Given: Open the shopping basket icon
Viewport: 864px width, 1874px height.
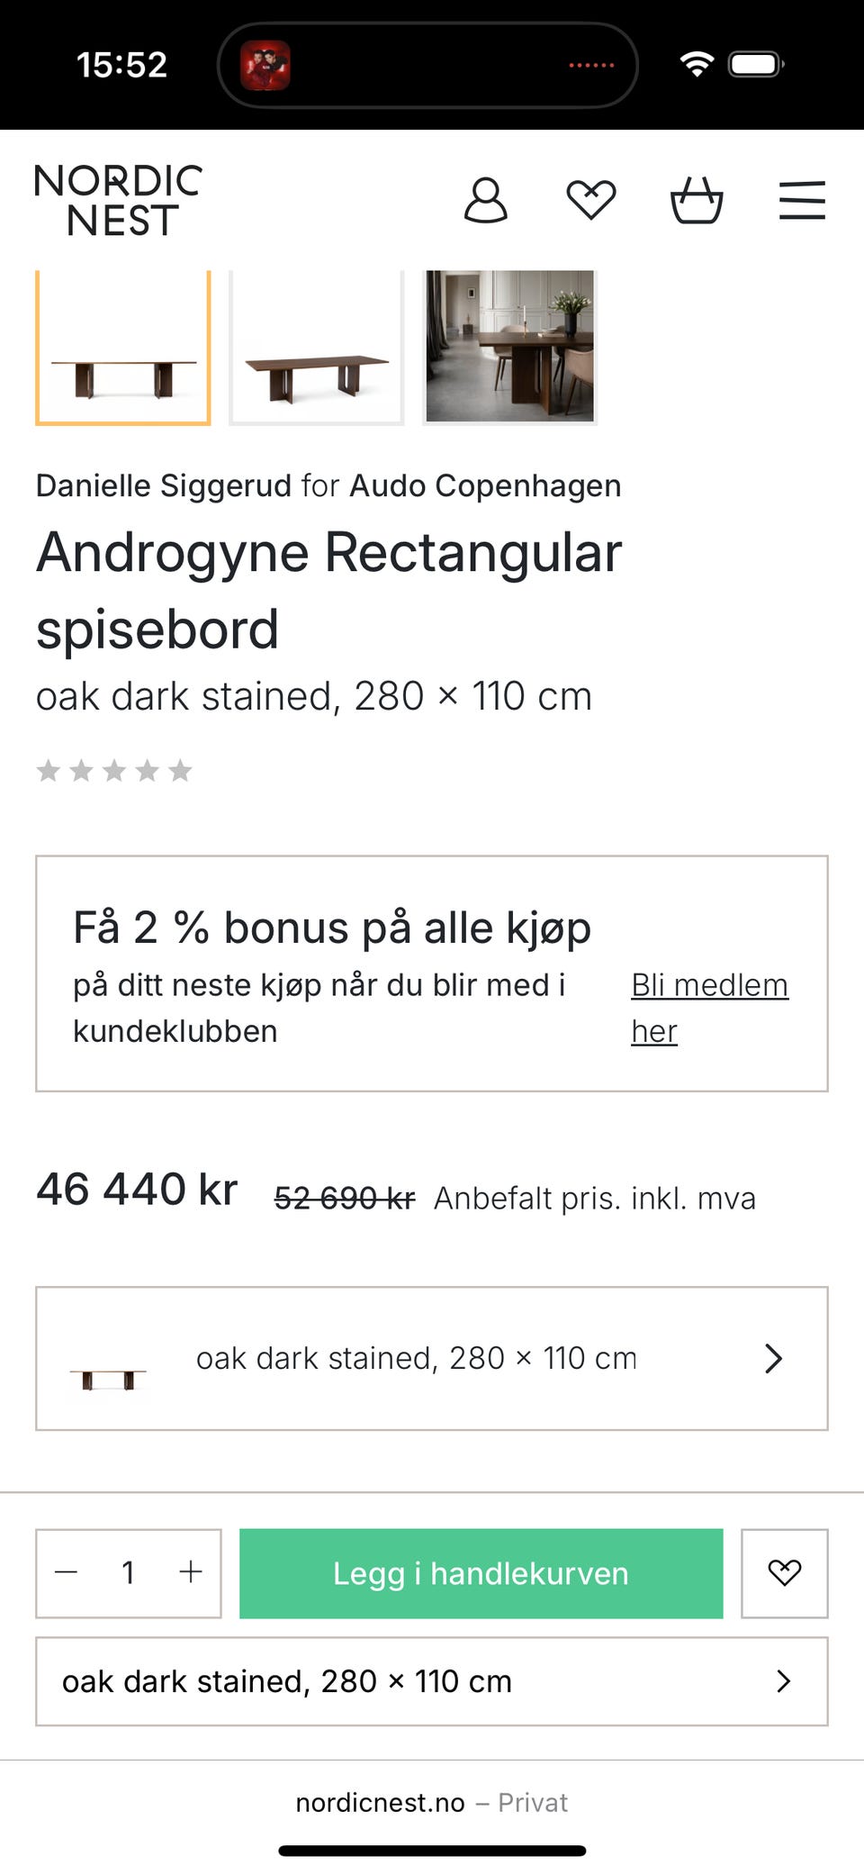Looking at the screenshot, I should click(697, 200).
